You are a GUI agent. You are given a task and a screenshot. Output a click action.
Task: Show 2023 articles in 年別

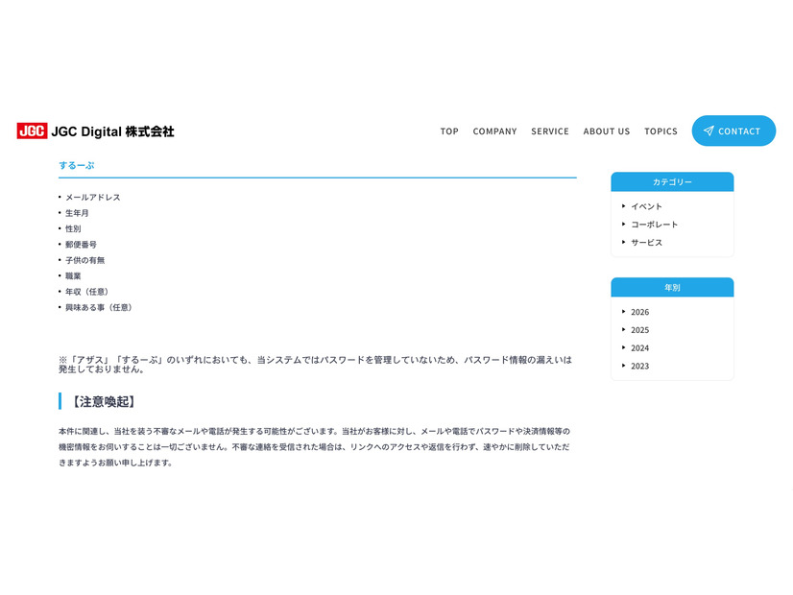click(x=639, y=366)
